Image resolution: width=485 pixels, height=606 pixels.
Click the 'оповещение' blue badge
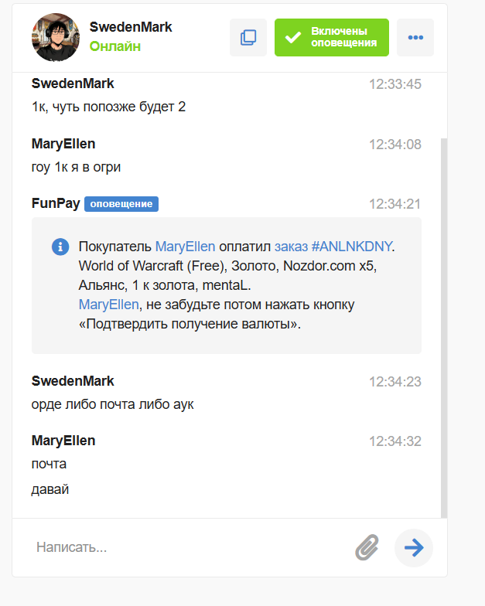[121, 204]
